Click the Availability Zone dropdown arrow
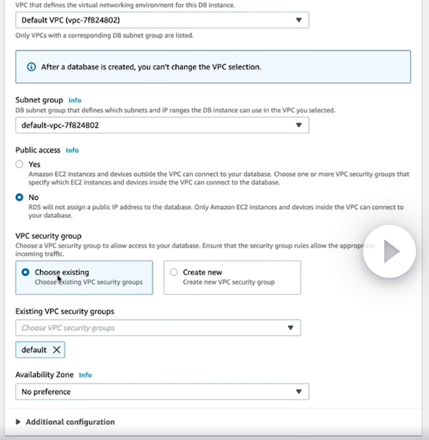 tap(299, 392)
